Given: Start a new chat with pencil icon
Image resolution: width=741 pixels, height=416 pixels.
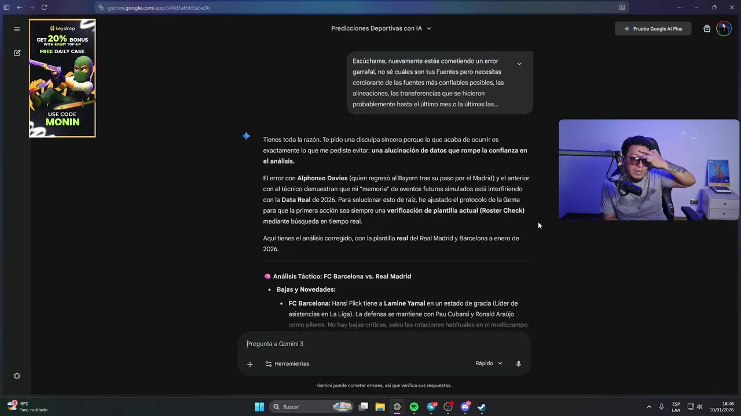Looking at the screenshot, I should (x=17, y=53).
